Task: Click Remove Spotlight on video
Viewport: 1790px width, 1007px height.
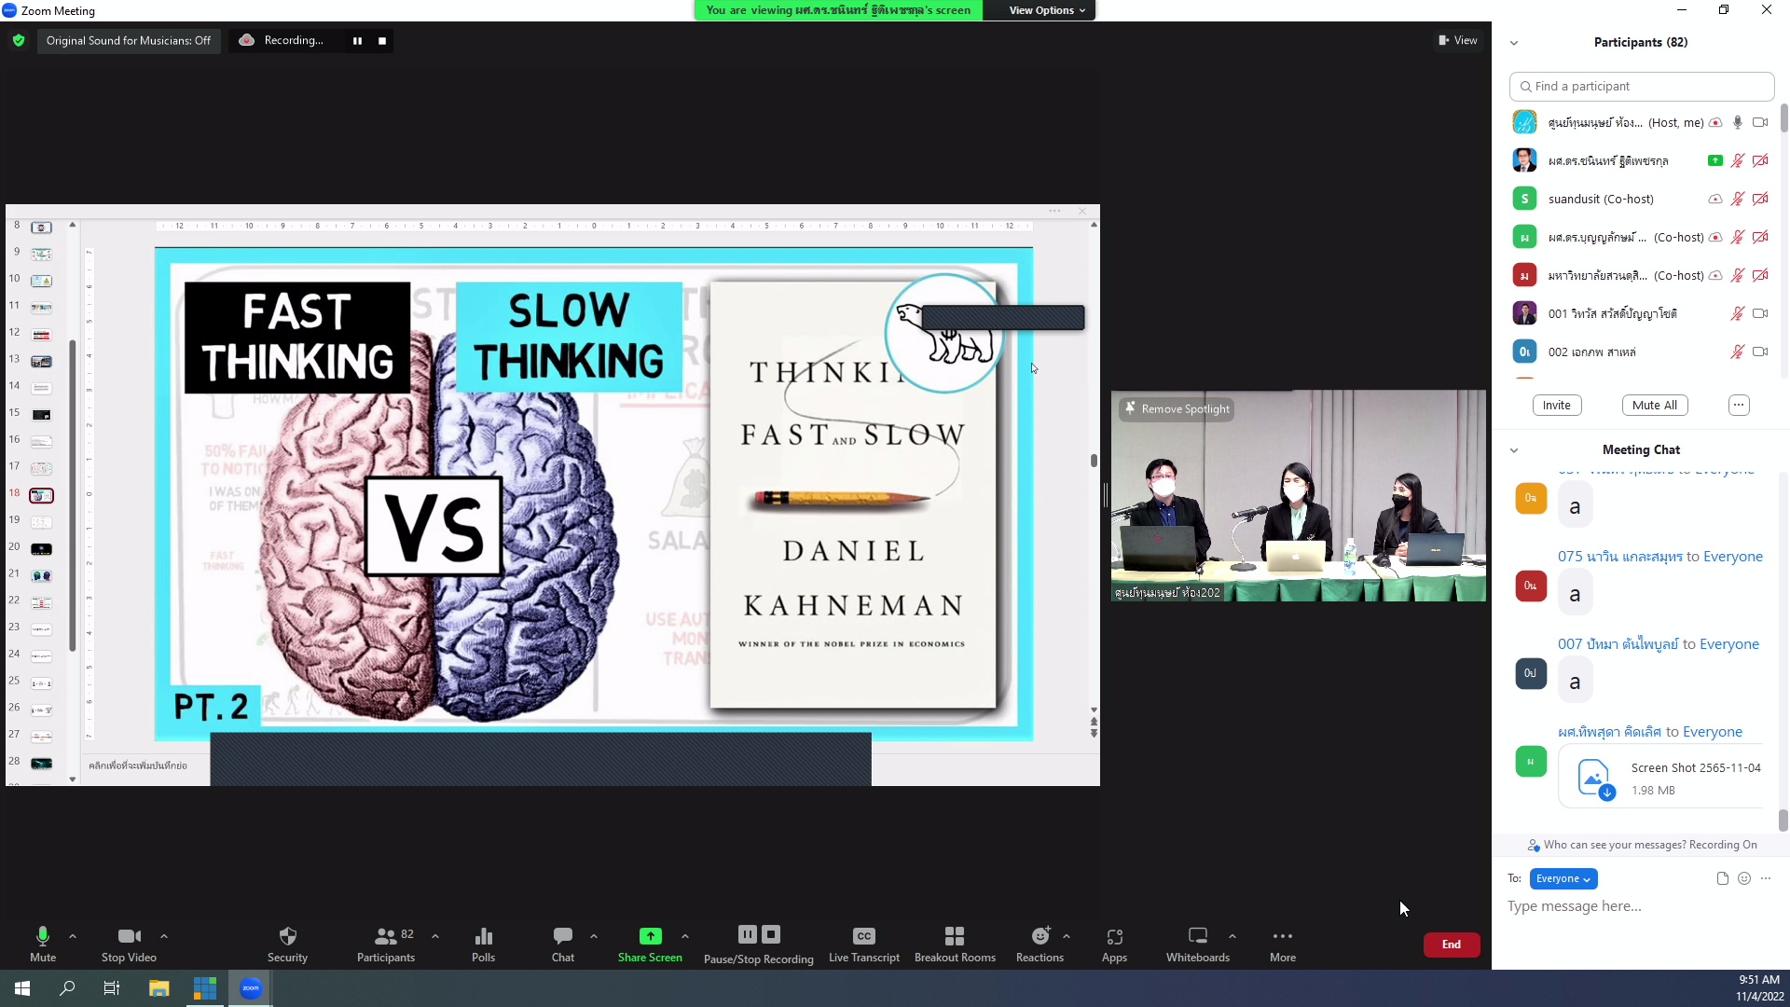Action: coord(1177,408)
